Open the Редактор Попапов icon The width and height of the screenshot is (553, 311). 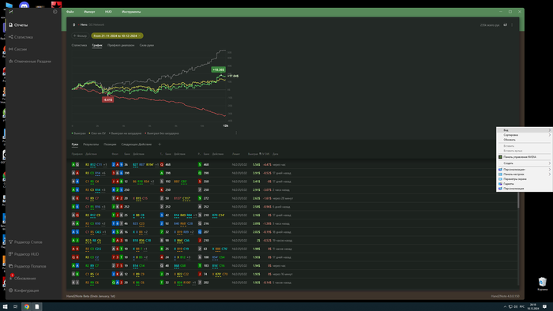[11, 266]
